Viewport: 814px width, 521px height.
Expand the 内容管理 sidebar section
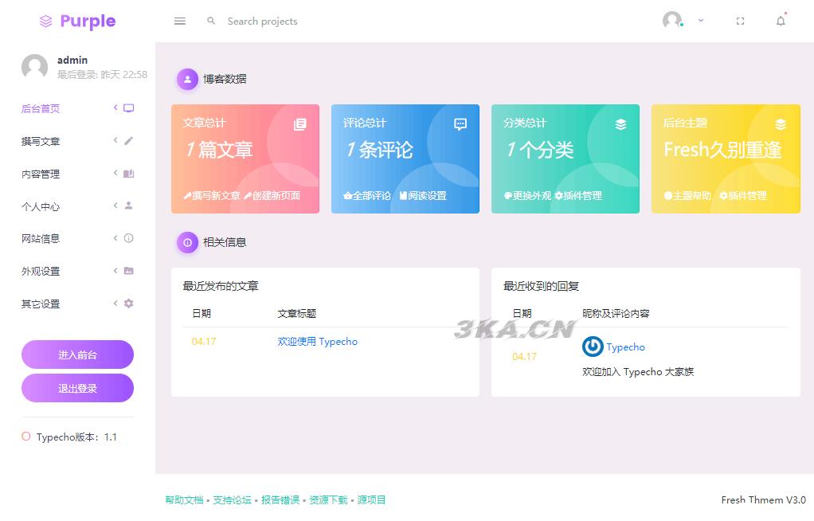41,174
